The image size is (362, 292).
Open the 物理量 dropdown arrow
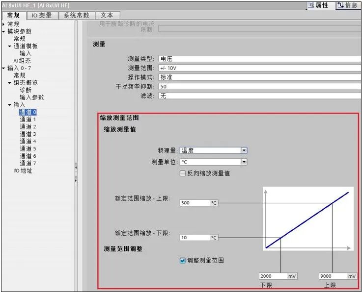click(244, 150)
